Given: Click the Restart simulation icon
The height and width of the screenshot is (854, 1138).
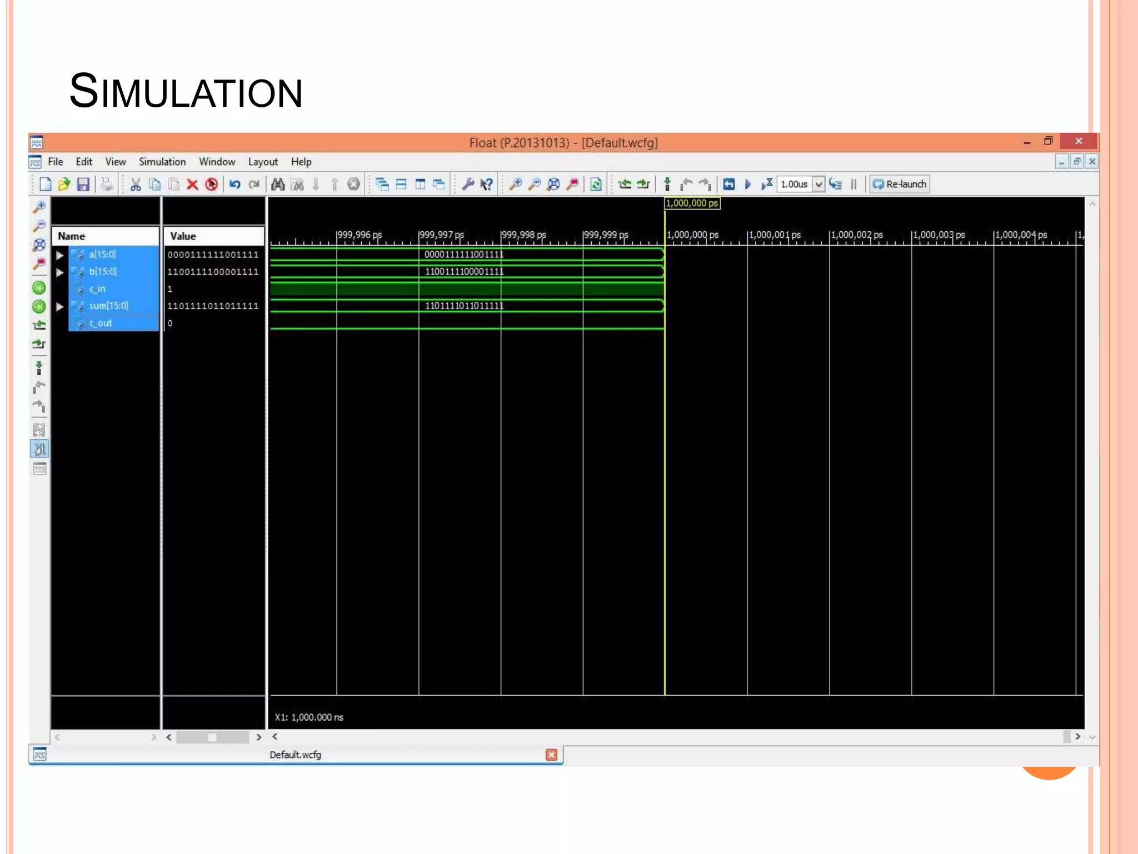Looking at the screenshot, I should point(728,184).
